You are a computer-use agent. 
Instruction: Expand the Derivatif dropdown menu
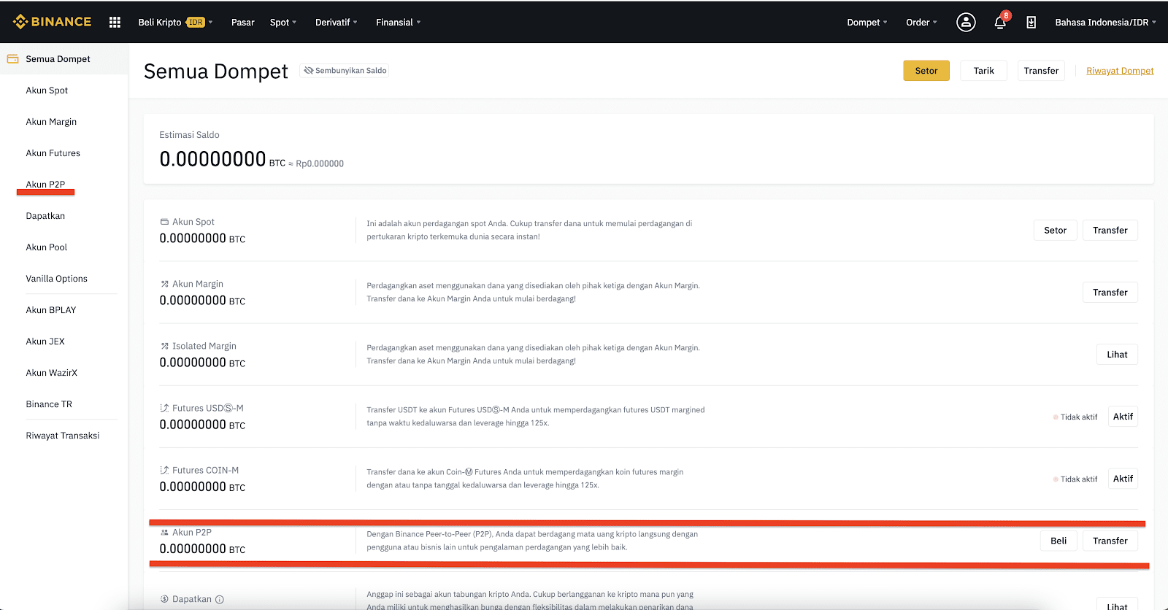337,23
